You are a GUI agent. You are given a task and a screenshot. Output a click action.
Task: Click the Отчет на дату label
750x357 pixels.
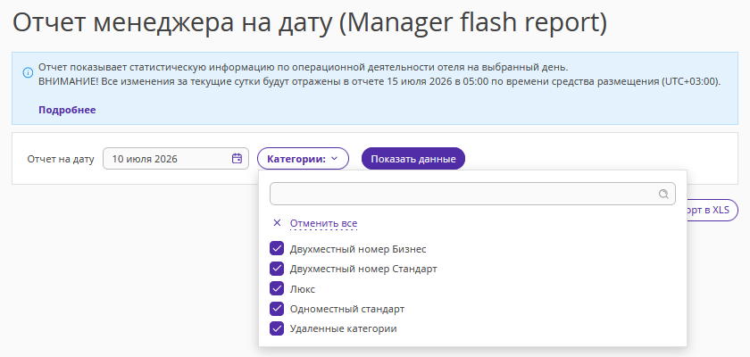[61, 159]
